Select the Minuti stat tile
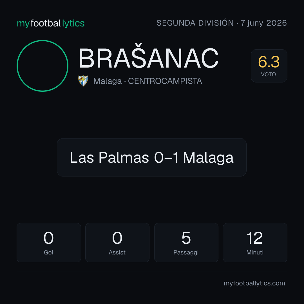The height and width of the screenshot is (304, 304). (255, 243)
